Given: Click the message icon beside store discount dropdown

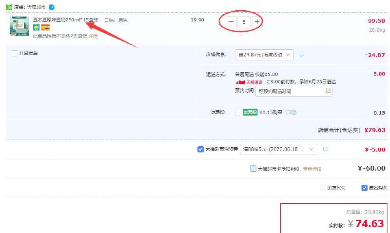Looking at the screenshot, I should pyautogui.click(x=302, y=55).
